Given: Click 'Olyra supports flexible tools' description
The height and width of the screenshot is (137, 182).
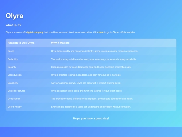Looking at the screenshot, I should click(87, 91).
